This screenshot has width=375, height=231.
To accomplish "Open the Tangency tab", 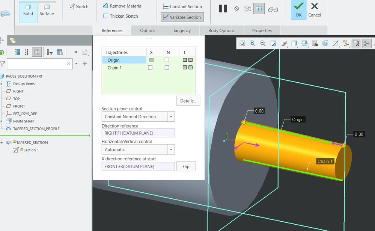I will tap(182, 31).
